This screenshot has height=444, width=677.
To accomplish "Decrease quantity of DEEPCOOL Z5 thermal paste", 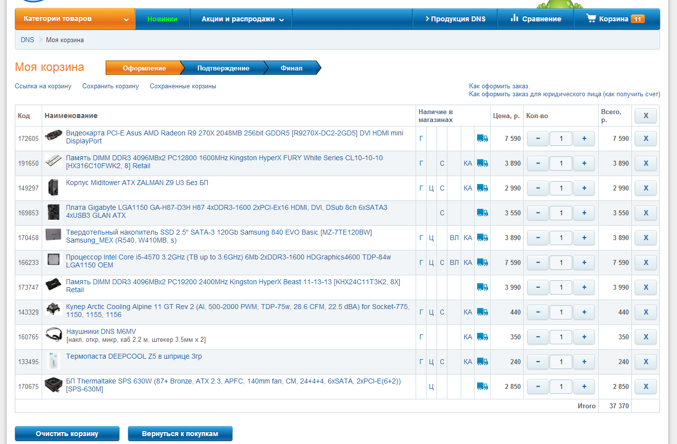I will [538, 362].
